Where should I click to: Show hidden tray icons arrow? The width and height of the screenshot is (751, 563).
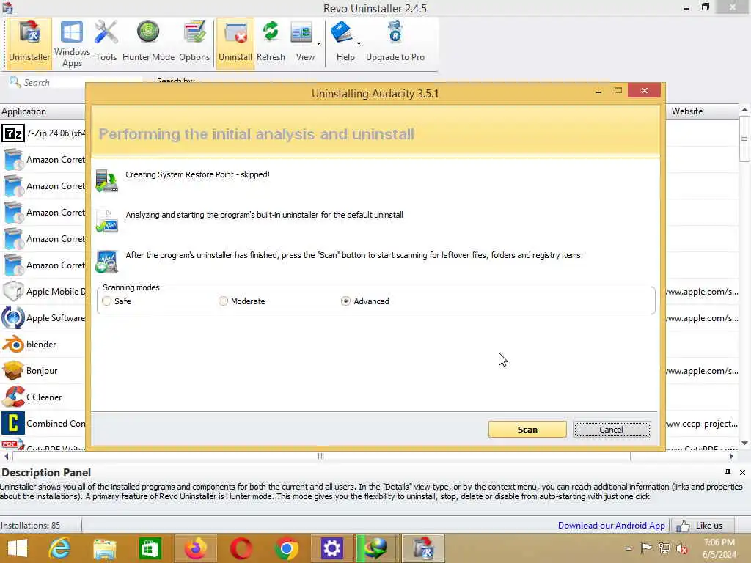629,548
